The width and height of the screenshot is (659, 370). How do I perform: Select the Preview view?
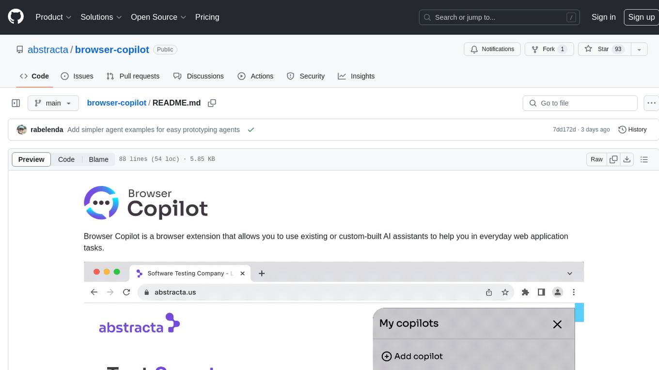pos(31,159)
